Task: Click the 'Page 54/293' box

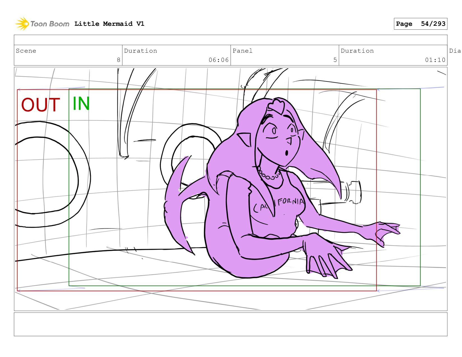Action: point(421,24)
